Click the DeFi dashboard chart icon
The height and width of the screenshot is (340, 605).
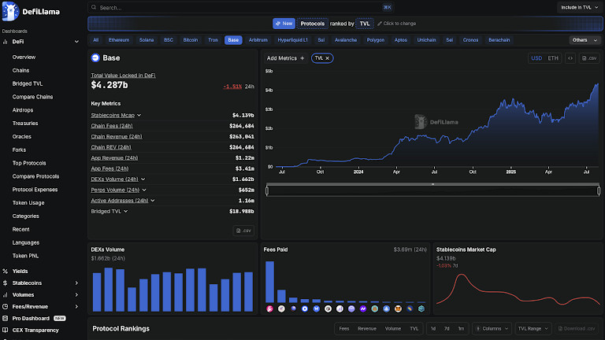[5, 42]
